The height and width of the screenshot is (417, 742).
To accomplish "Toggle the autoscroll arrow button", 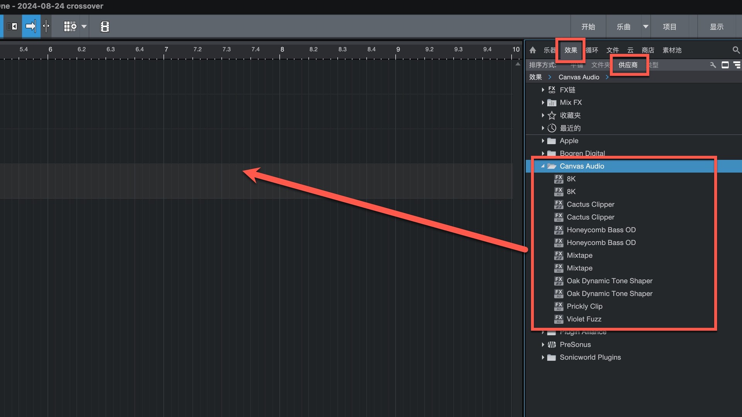I will (x=31, y=27).
